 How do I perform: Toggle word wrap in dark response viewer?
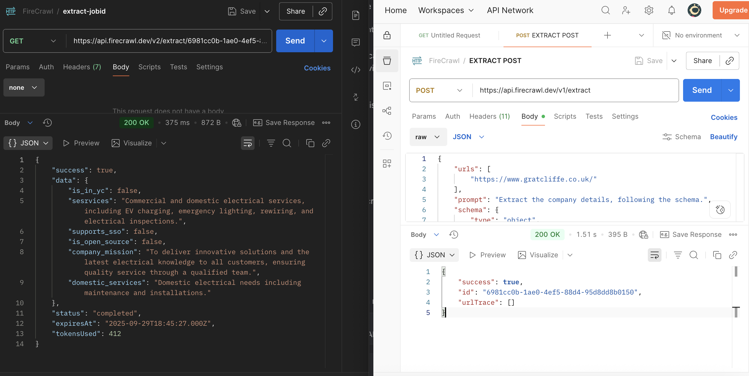(247, 143)
